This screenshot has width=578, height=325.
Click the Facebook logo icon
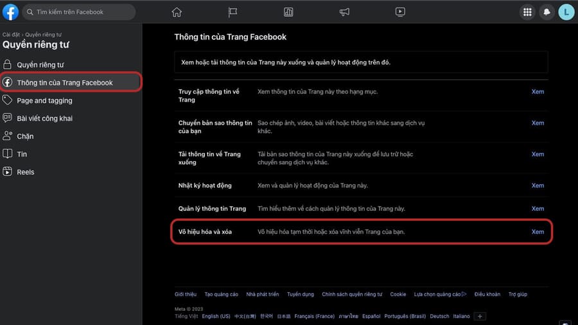tap(10, 12)
